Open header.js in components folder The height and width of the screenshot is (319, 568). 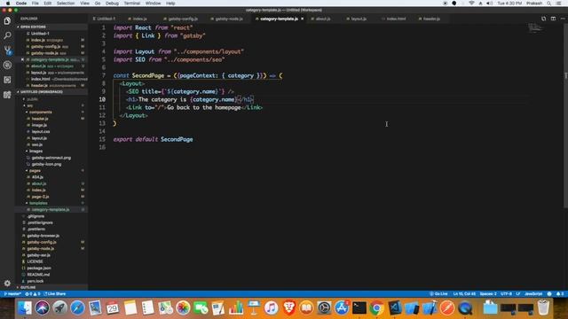(x=40, y=119)
